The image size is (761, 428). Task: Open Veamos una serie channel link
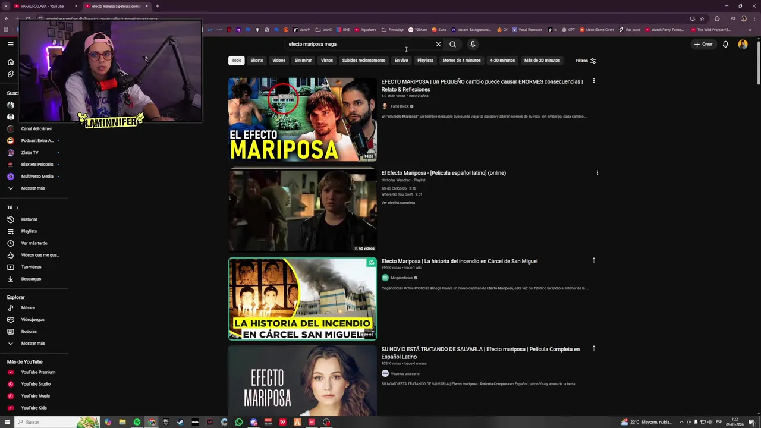click(405, 374)
